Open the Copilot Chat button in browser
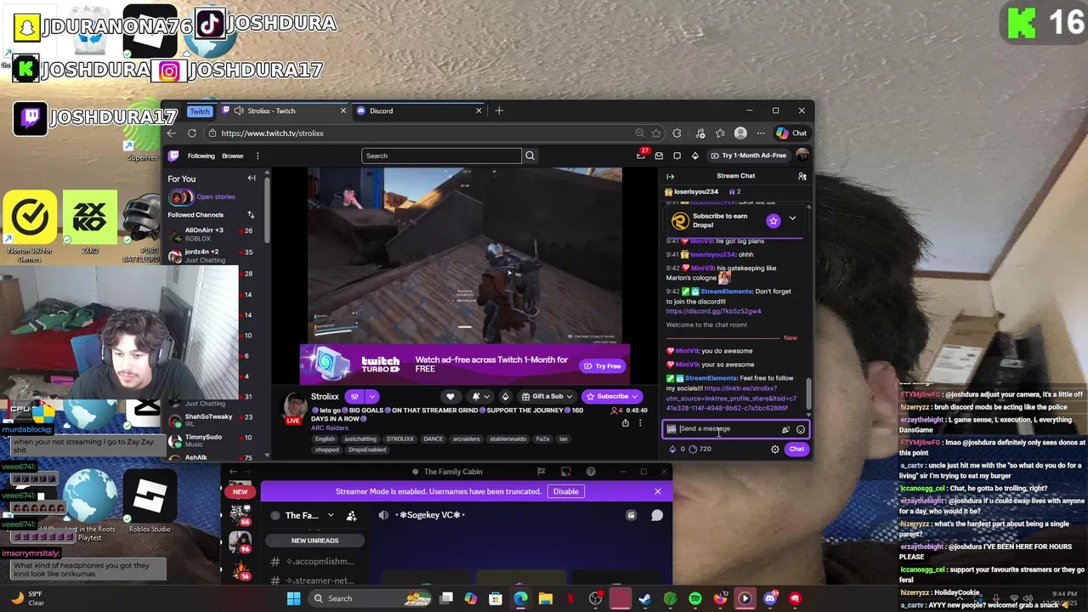 [x=792, y=133]
